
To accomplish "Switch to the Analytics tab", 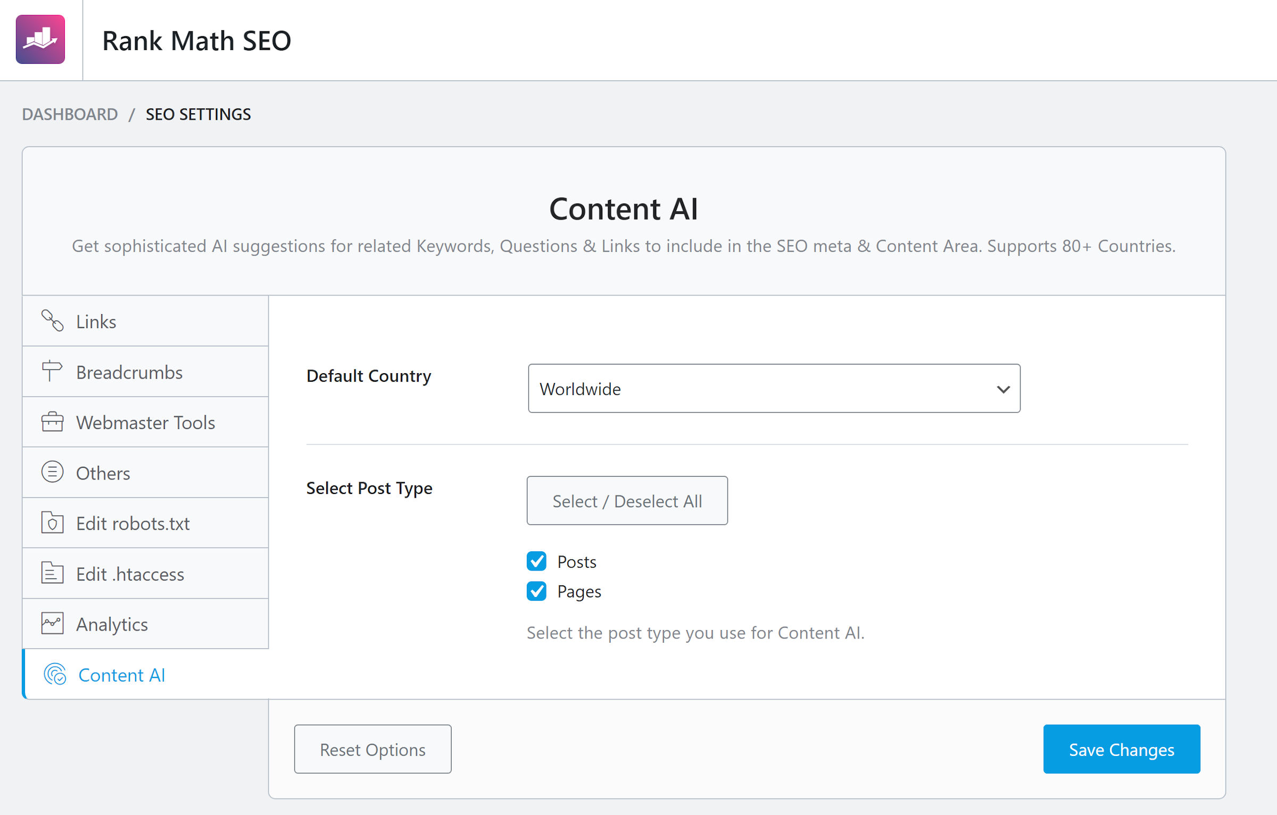I will (112, 624).
